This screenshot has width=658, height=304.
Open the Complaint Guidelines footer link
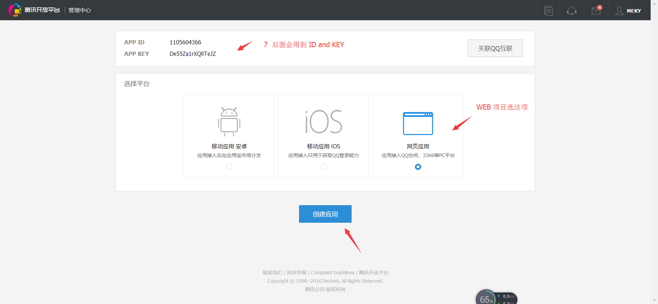333,273
